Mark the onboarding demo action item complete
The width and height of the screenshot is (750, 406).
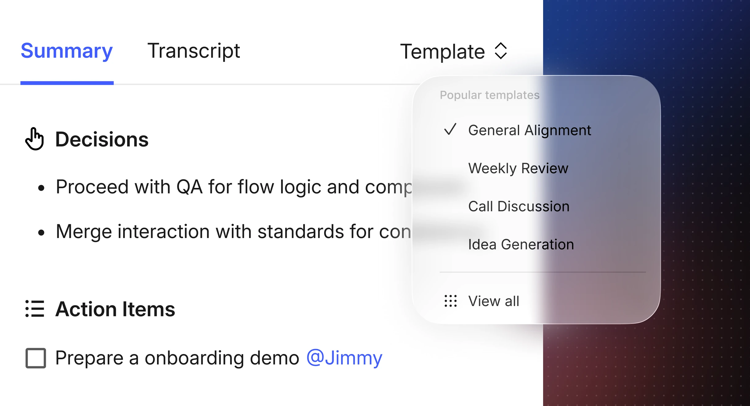point(36,358)
